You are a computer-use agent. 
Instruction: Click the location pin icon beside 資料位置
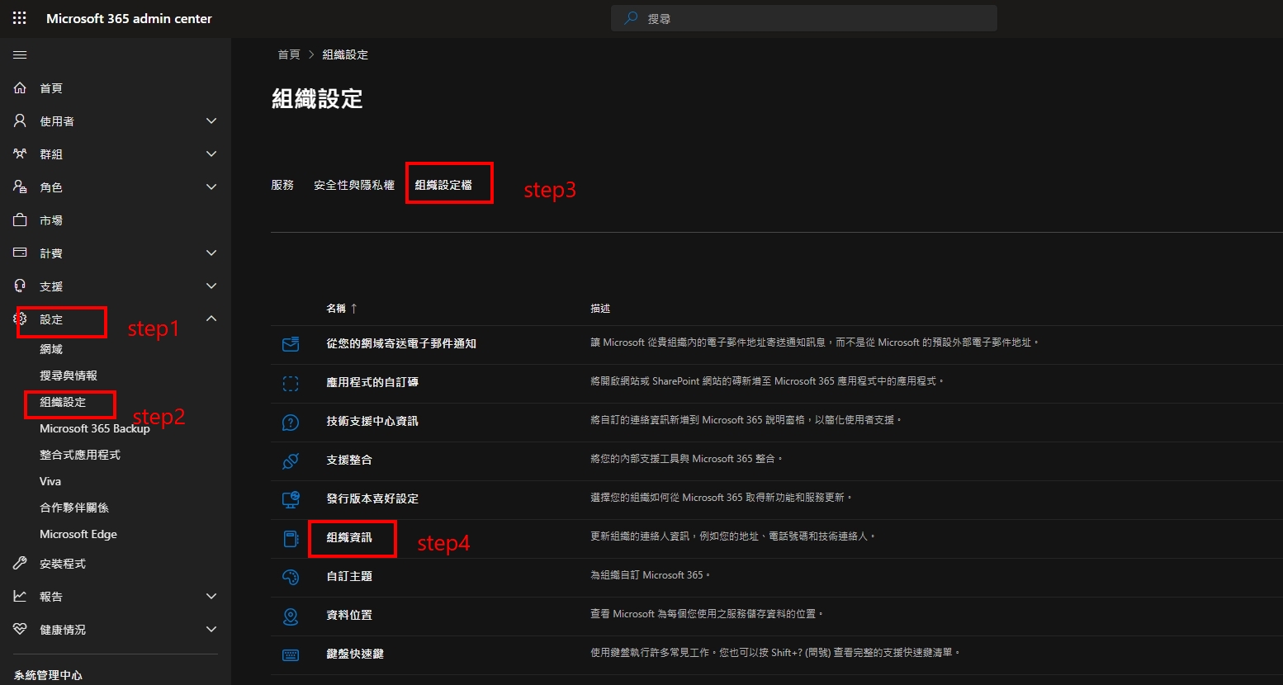pos(291,616)
